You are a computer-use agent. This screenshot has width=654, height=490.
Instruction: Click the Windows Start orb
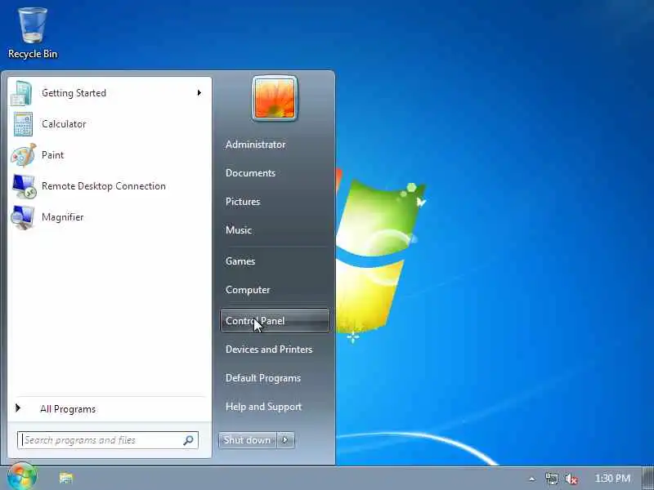22,477
